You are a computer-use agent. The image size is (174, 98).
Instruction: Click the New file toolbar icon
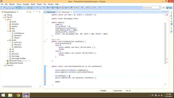pos(2,8)
